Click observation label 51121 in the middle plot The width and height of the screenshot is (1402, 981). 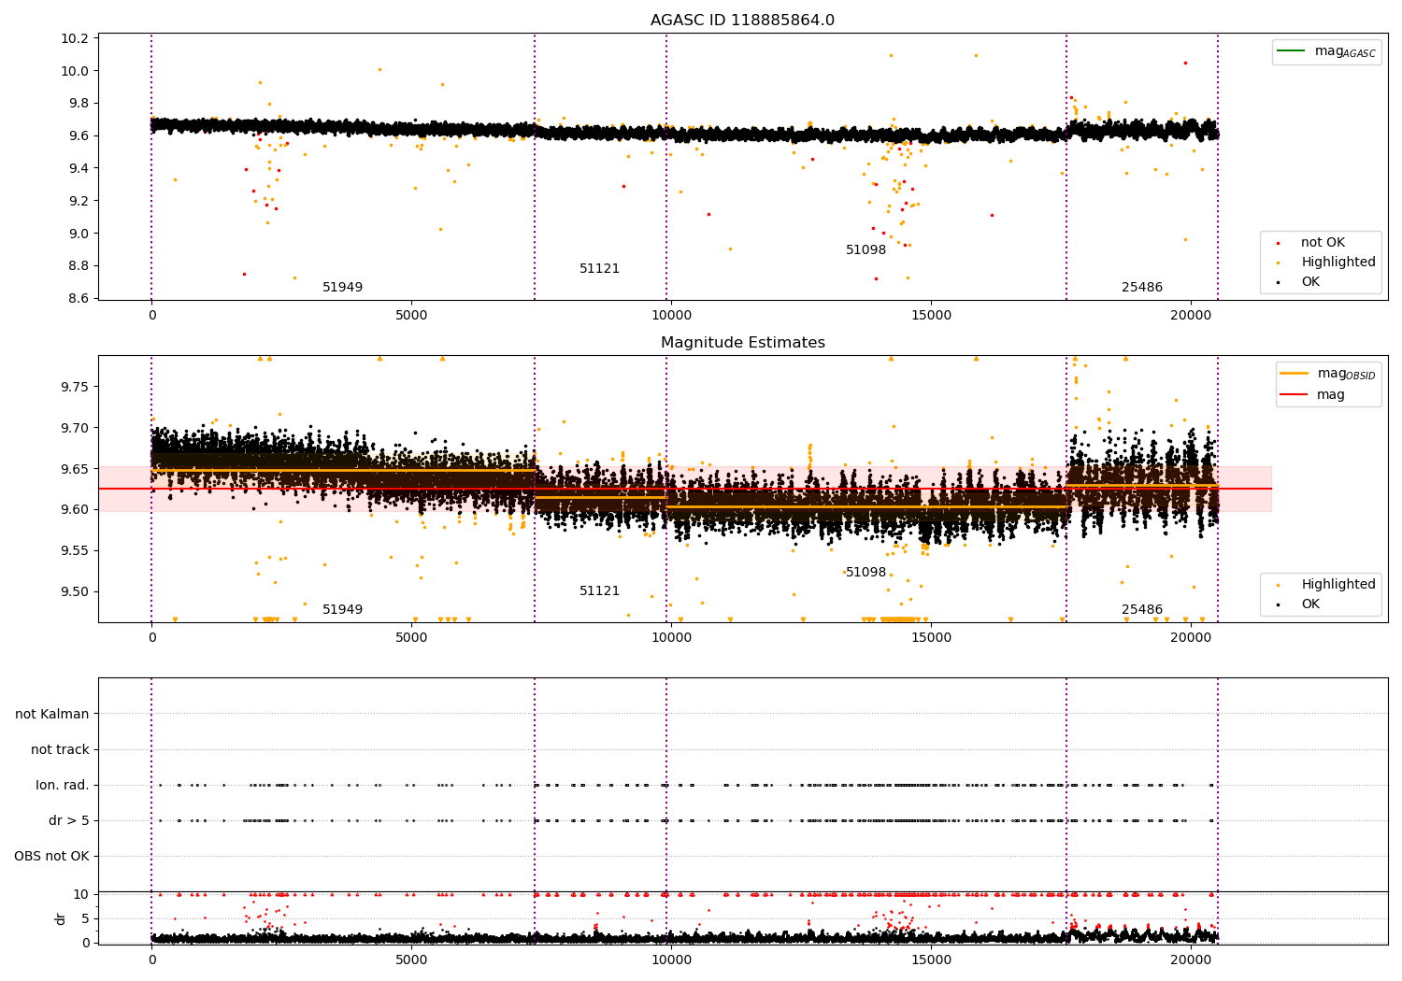point(599,591)
